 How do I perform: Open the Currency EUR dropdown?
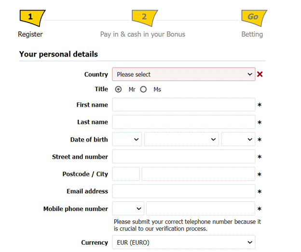click(184, 242)
